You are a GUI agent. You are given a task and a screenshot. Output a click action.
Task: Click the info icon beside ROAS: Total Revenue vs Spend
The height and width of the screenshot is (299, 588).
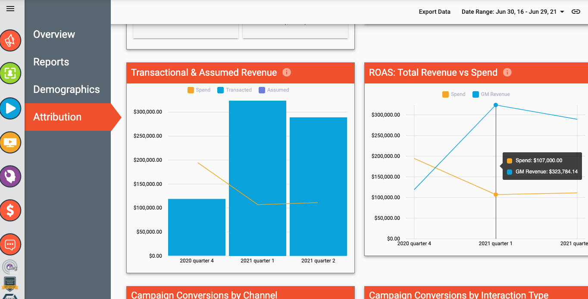pos(507,72)
